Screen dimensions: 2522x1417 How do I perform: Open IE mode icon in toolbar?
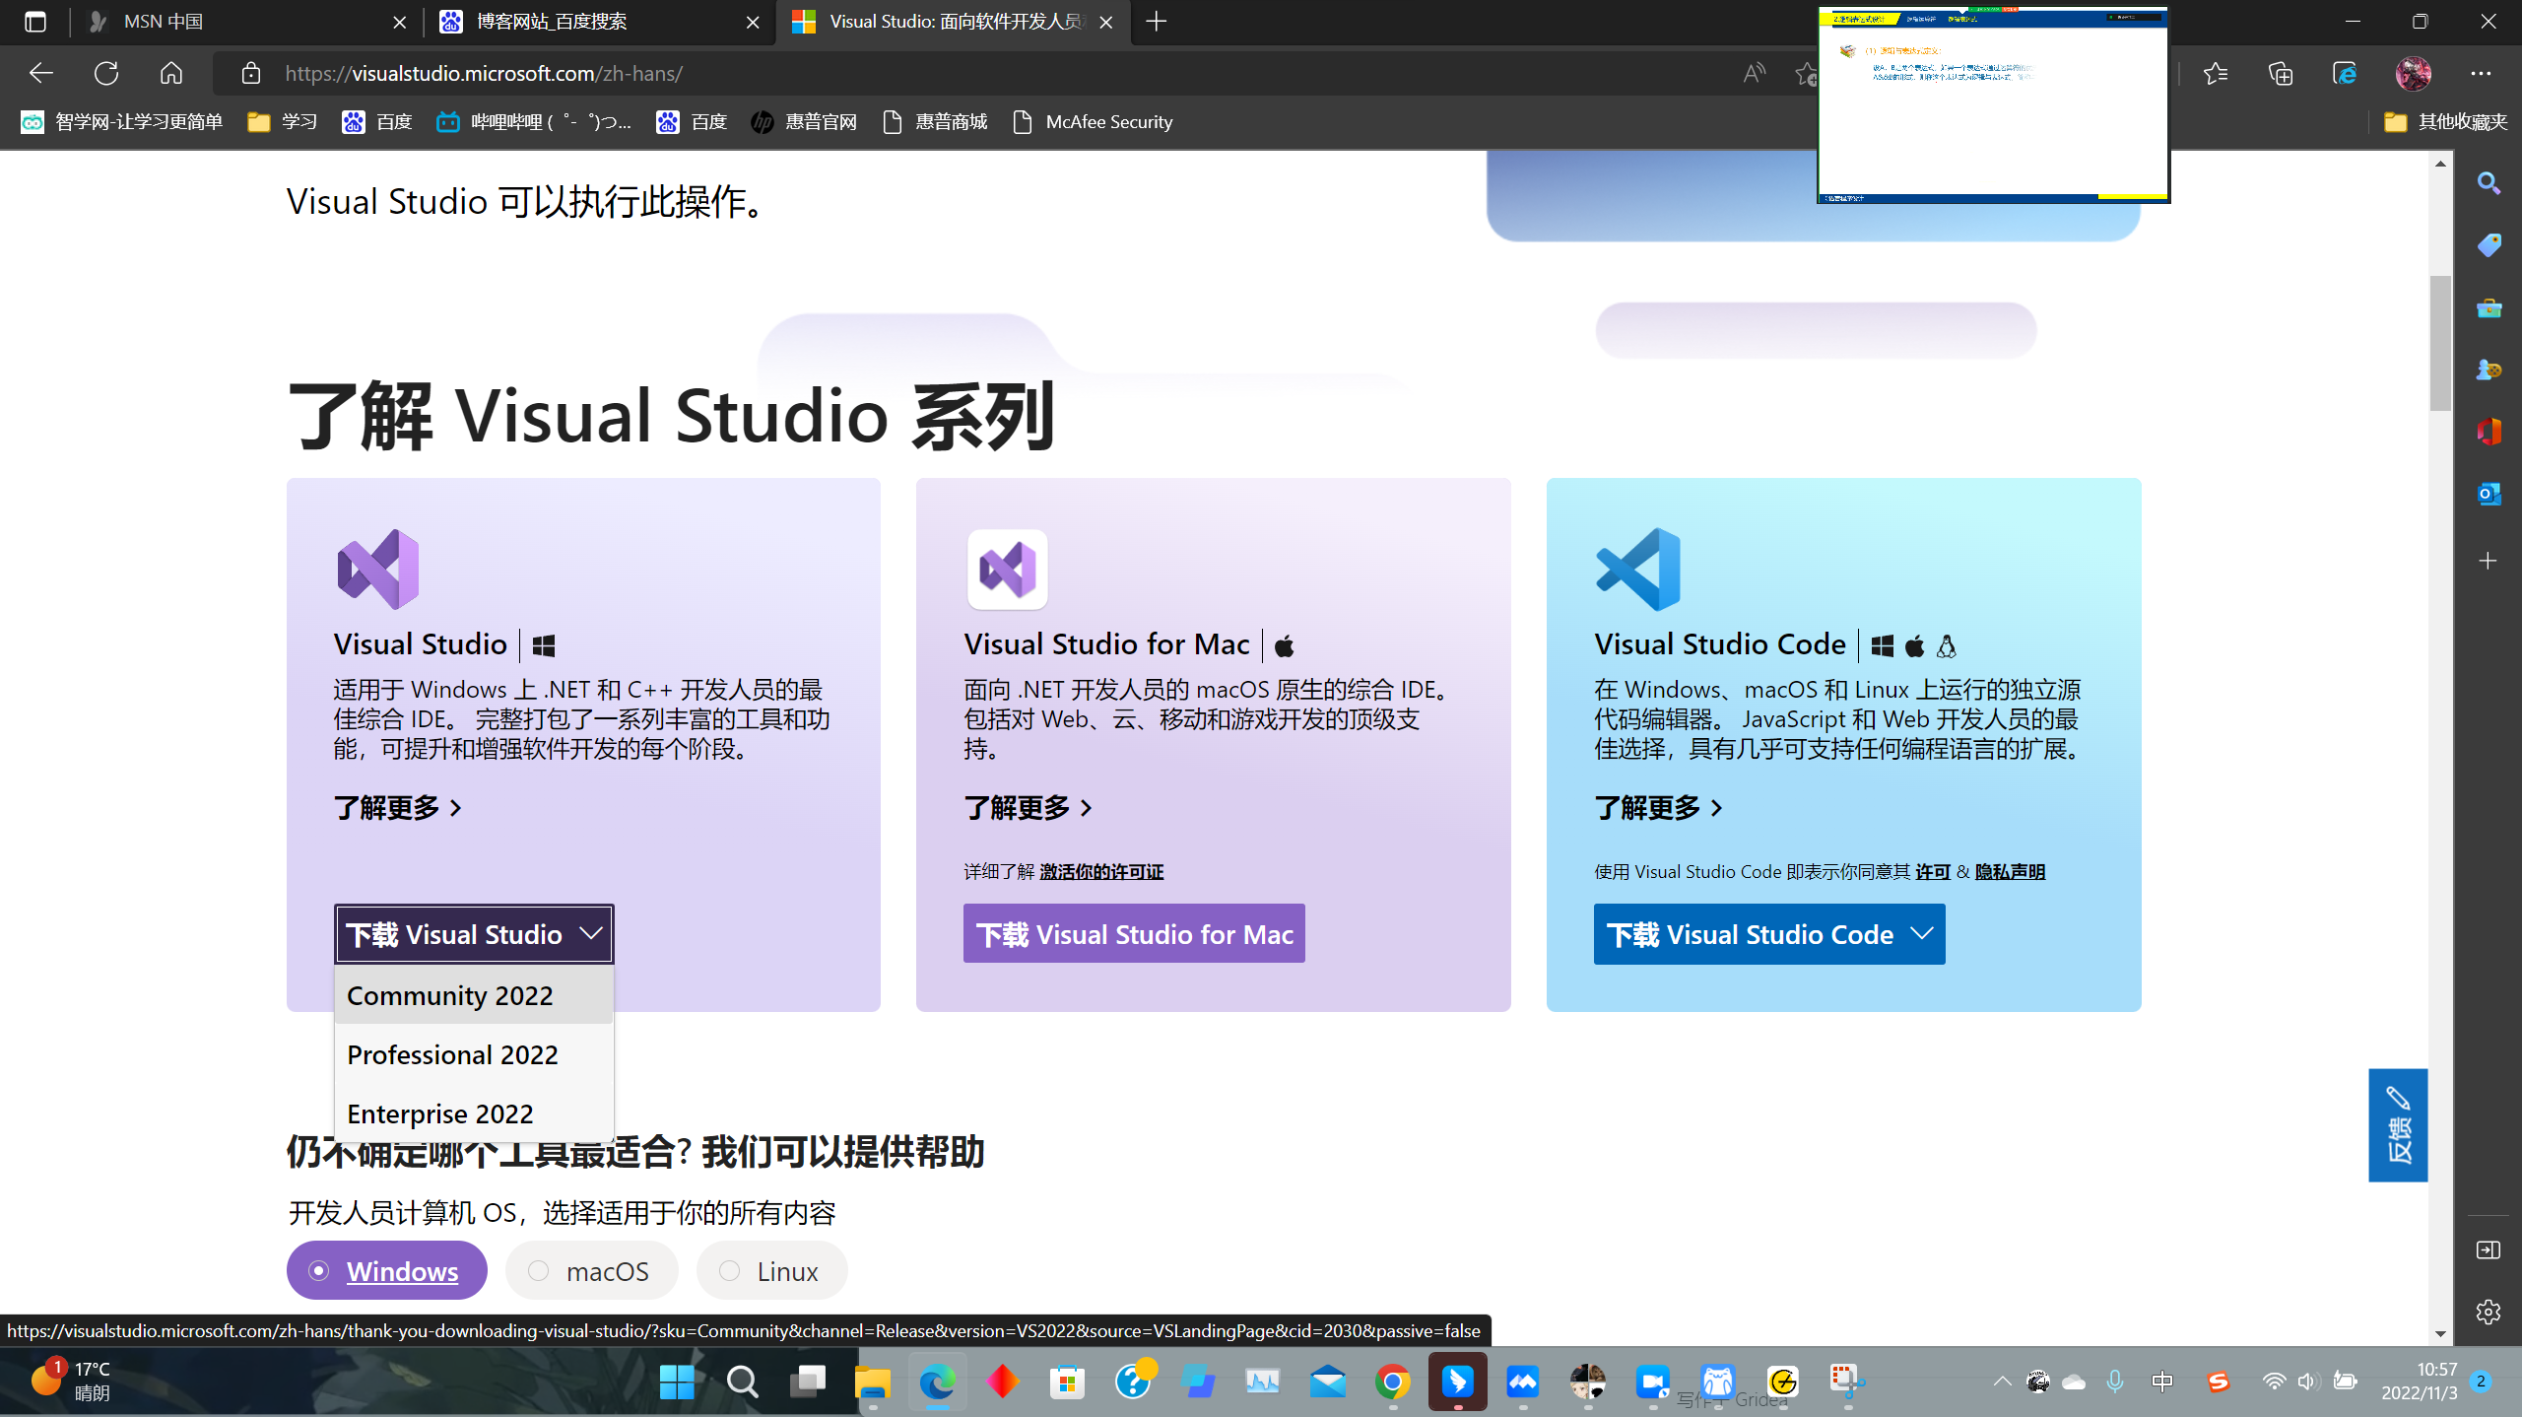coord(2346,73)
